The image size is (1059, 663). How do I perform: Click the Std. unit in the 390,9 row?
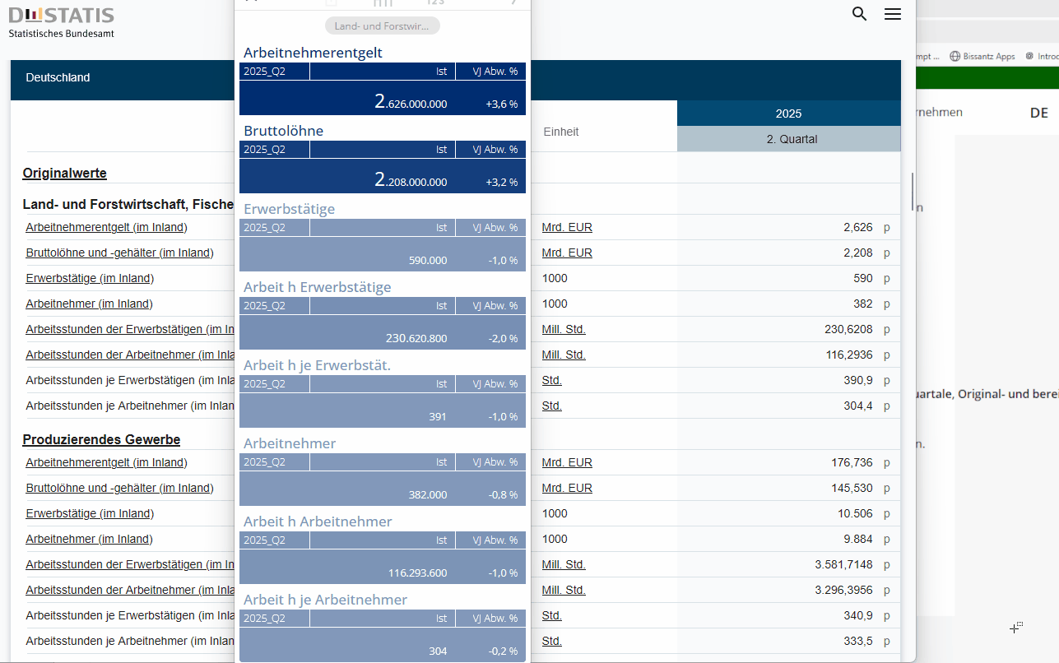(551, 381)
